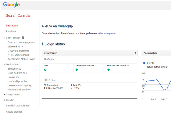
Task: Open HTML-verbeteringen
Action: coord(18,55)
